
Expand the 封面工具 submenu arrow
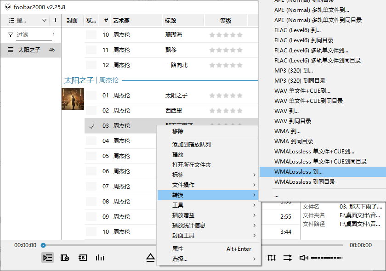pos(254,235)
